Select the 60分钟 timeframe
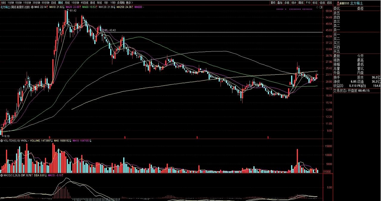The width and height of the screenshot is (381, 201). [46, 2]
